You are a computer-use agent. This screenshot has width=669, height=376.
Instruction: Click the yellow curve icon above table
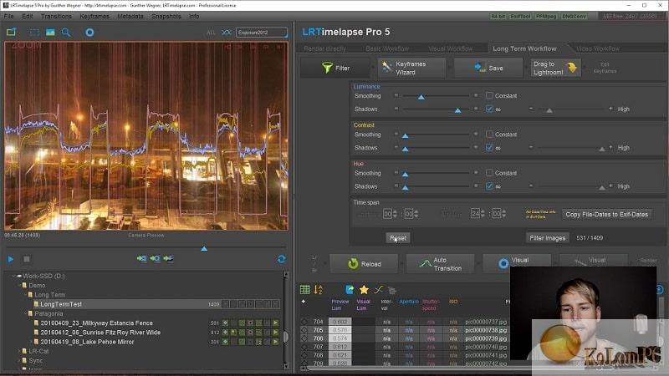[x=379, y=290]
